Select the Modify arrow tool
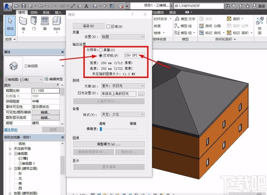This screenshot has height=195, width=267. click(x=10, y=22)
